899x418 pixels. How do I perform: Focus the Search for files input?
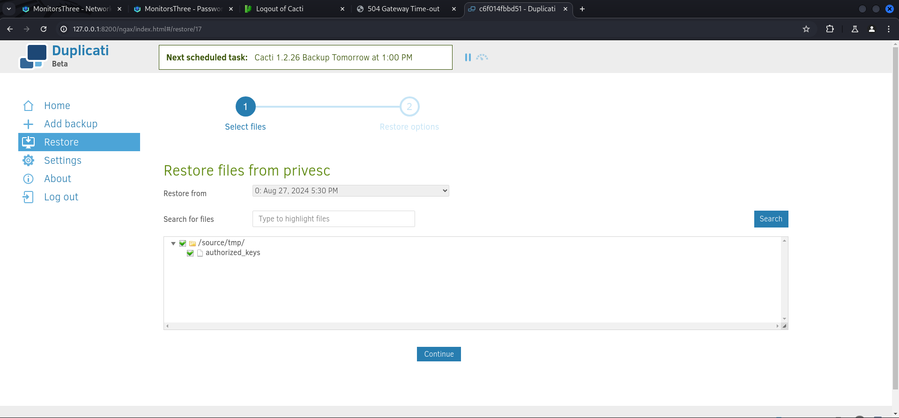(x=334, y=219)
